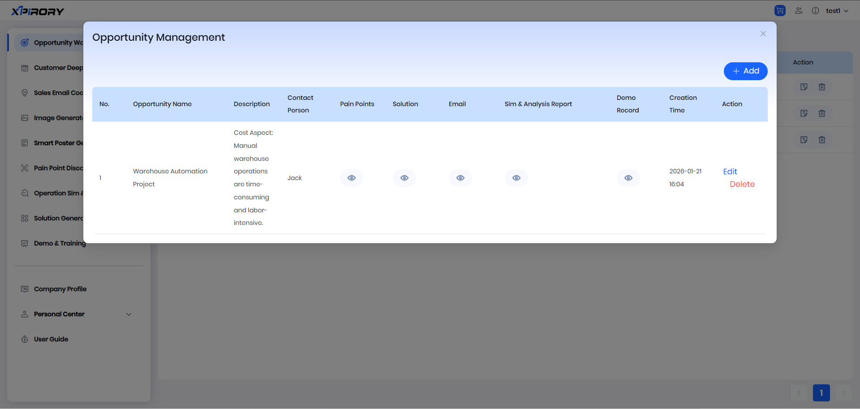Image resolution: width=860 pixels, height=409 pixels.
Task: View Pain Points for Warehouse Automation Project
Action: coord(352,178)
